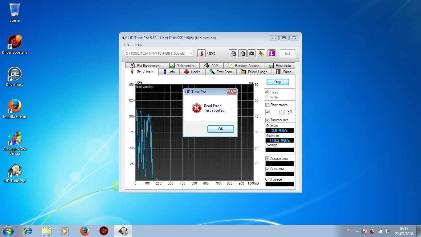Uncheck the Access time checkbox
This screenshot has height=237, width=421.
coord(267,159)
